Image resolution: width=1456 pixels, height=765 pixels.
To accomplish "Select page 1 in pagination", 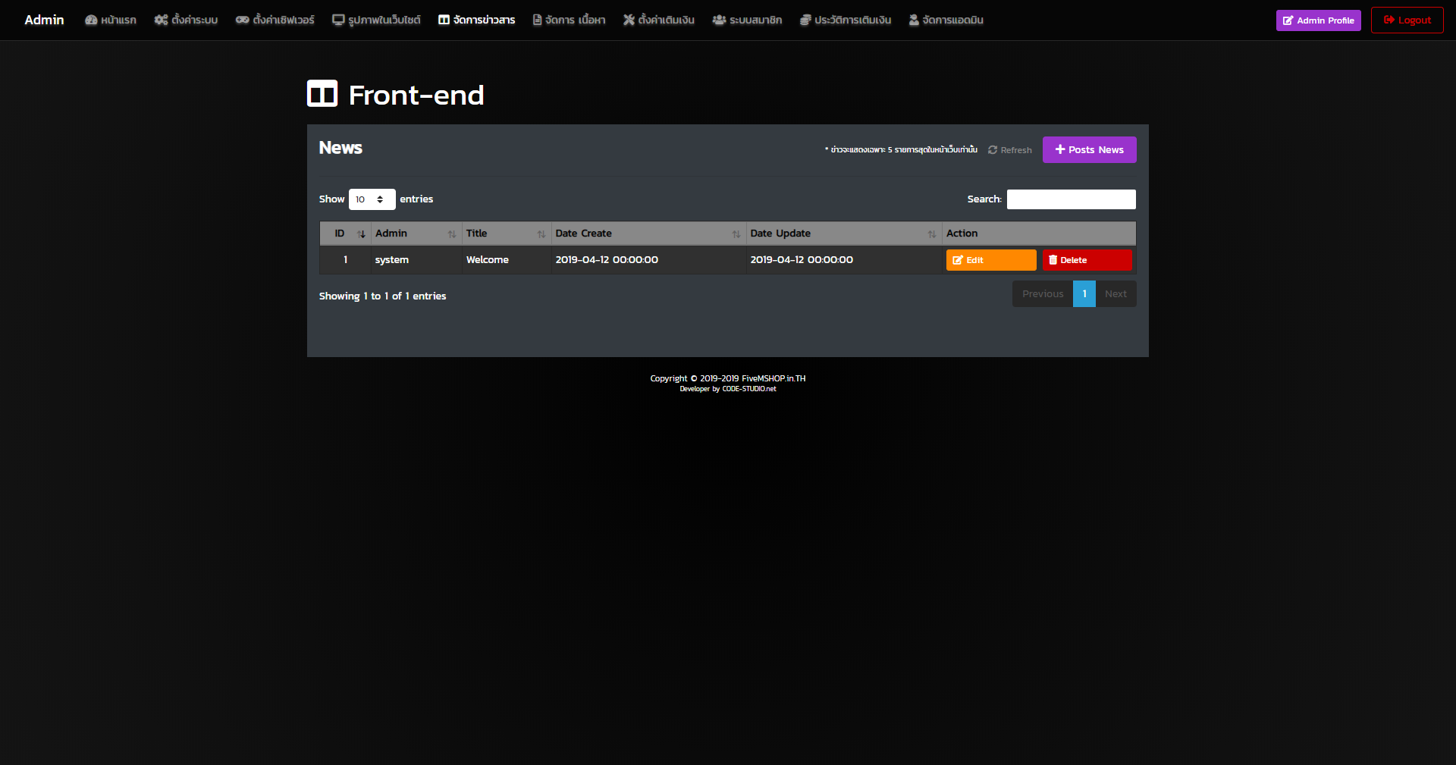I will click(1084, 294).
